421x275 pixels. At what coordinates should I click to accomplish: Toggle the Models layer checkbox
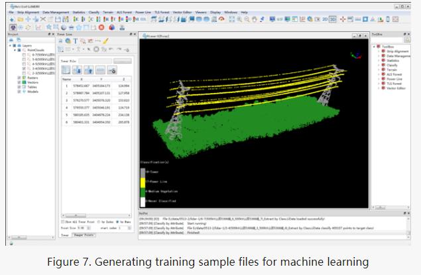[19, 92]
